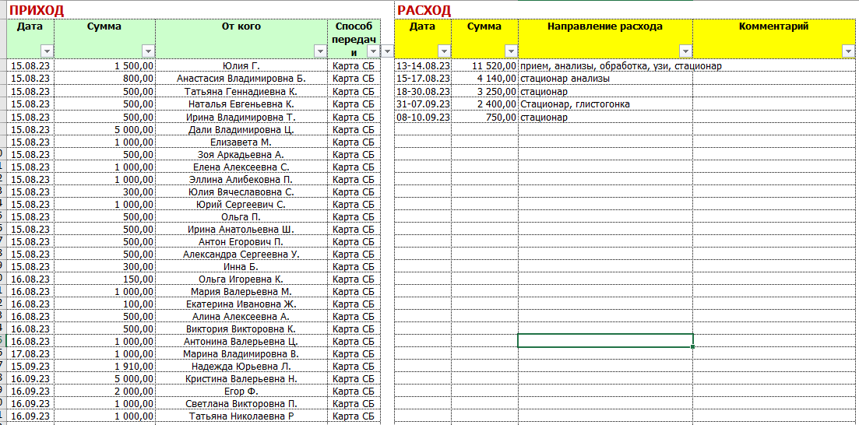Screen dimensions: 859x425
Task: Select expense amount 11 520,00
Action: tap(485, 65)
